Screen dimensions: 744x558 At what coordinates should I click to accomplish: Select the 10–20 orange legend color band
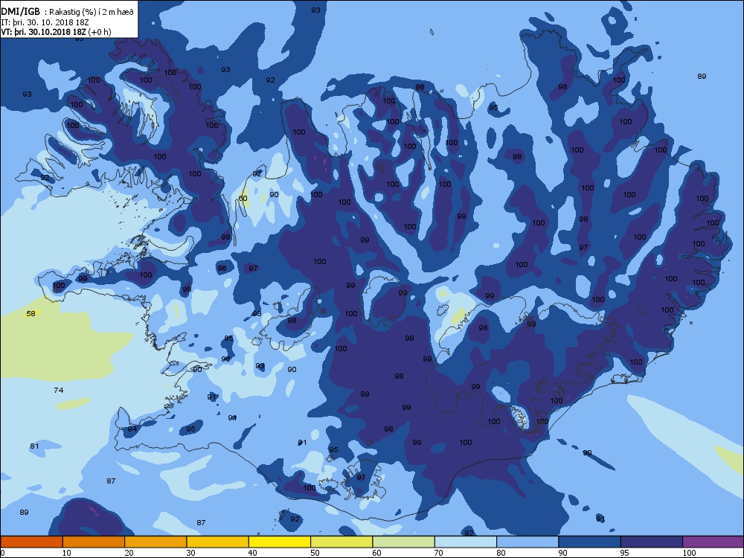pyautogui.click(x=94, y=542)
